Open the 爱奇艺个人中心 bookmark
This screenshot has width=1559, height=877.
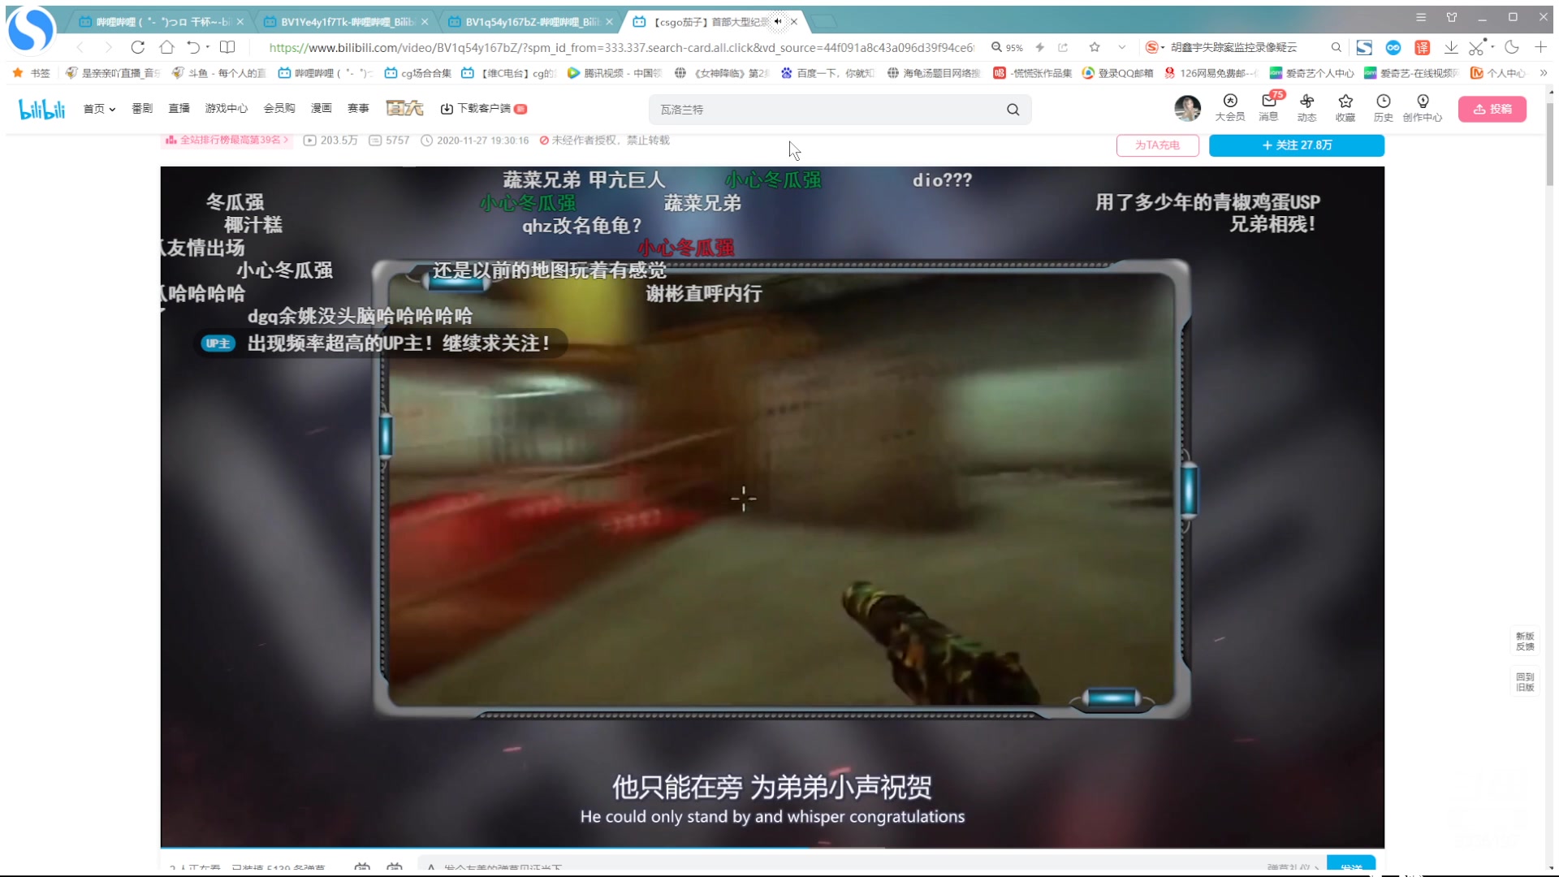[1311, 73]
